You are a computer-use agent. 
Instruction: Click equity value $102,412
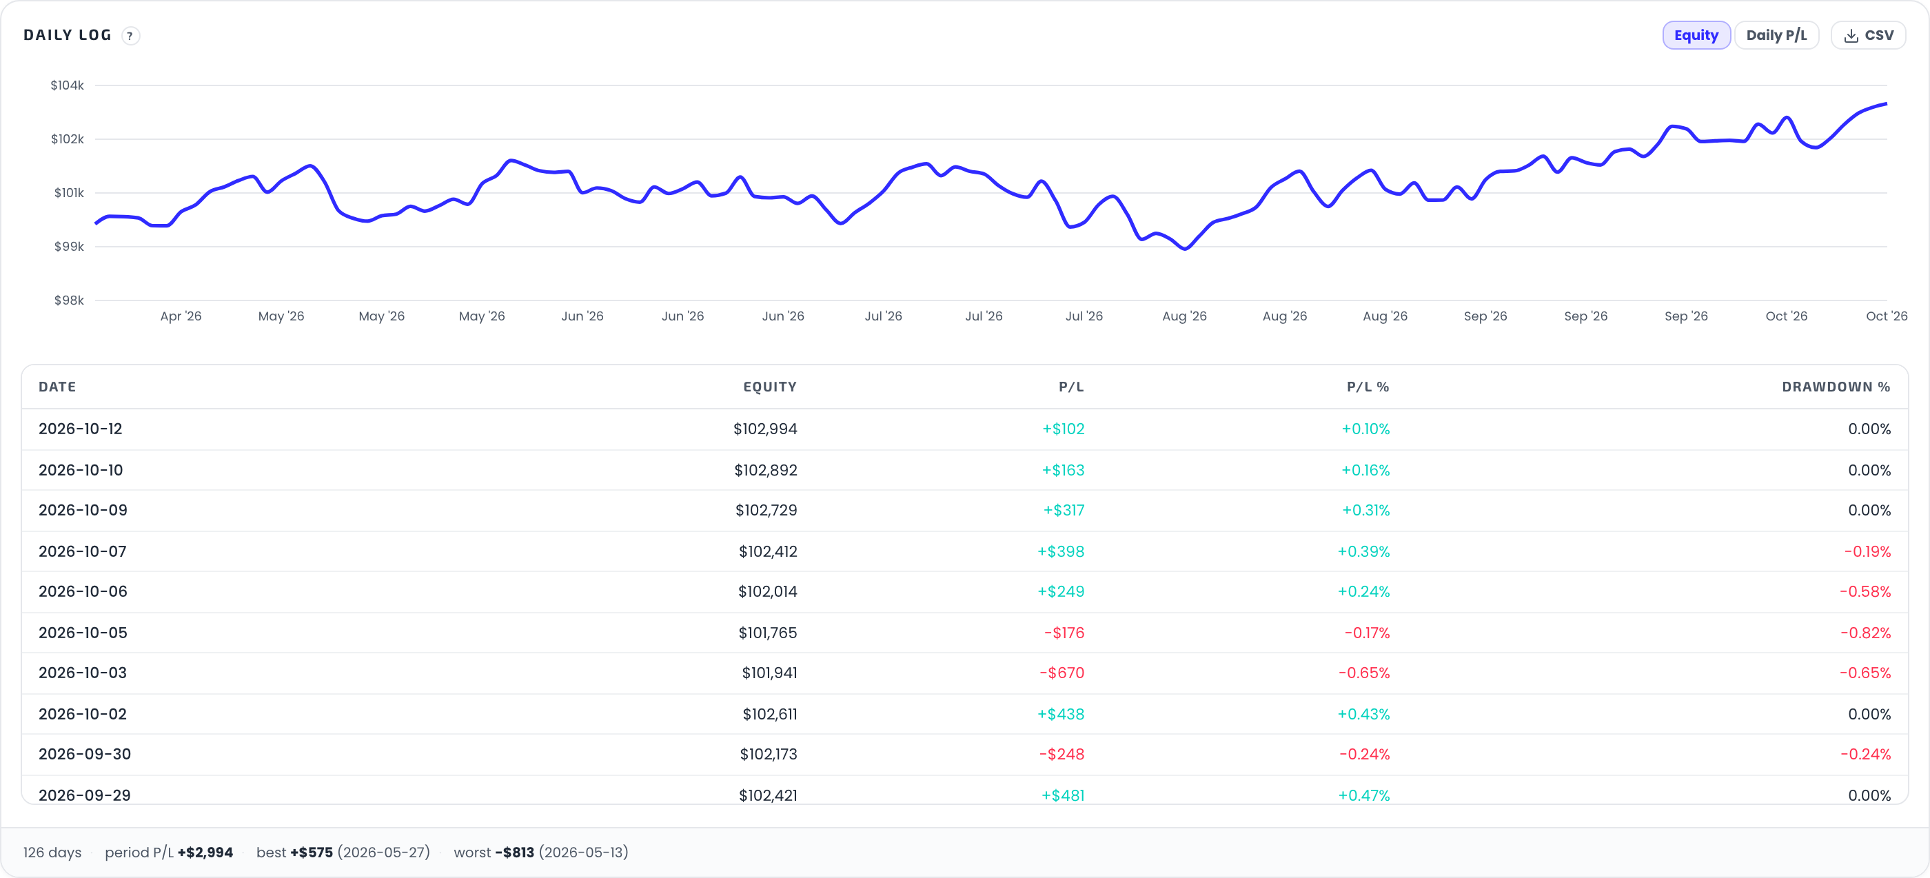[768, 551]
